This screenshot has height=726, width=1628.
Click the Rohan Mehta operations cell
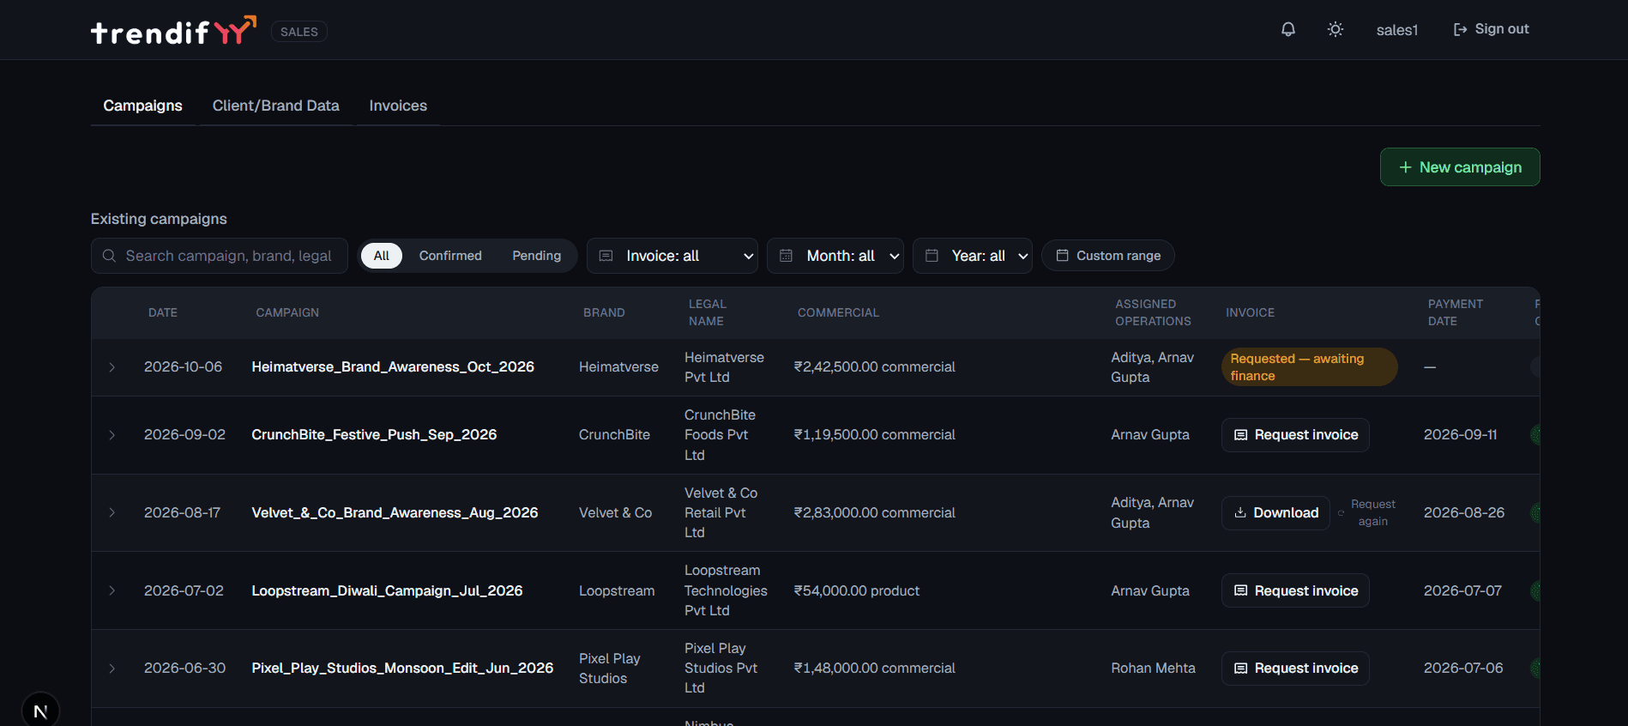[x=1153, y=668]
